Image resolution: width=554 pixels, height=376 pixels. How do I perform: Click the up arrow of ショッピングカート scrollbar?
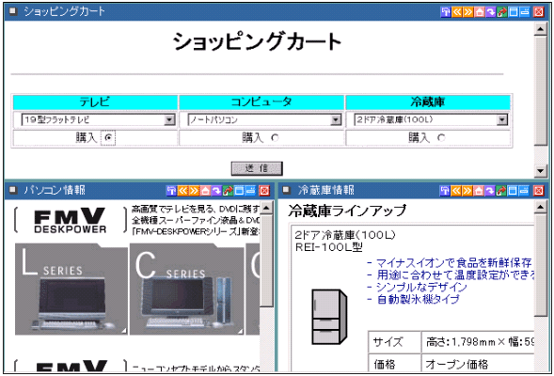click(541, 29)
